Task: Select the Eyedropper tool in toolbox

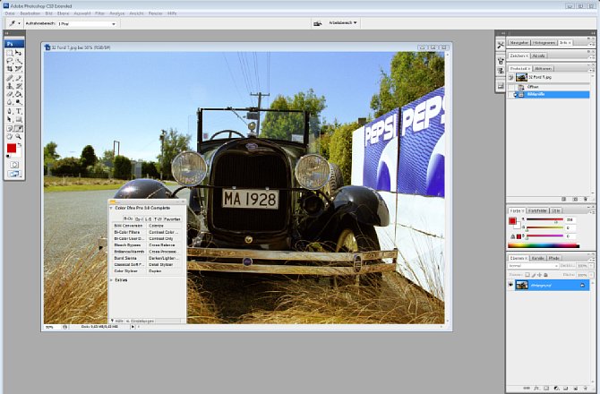Action: point(19,129)
